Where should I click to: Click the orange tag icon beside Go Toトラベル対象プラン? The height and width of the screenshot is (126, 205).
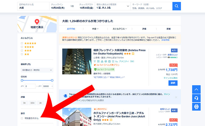[x=95, y=65]
